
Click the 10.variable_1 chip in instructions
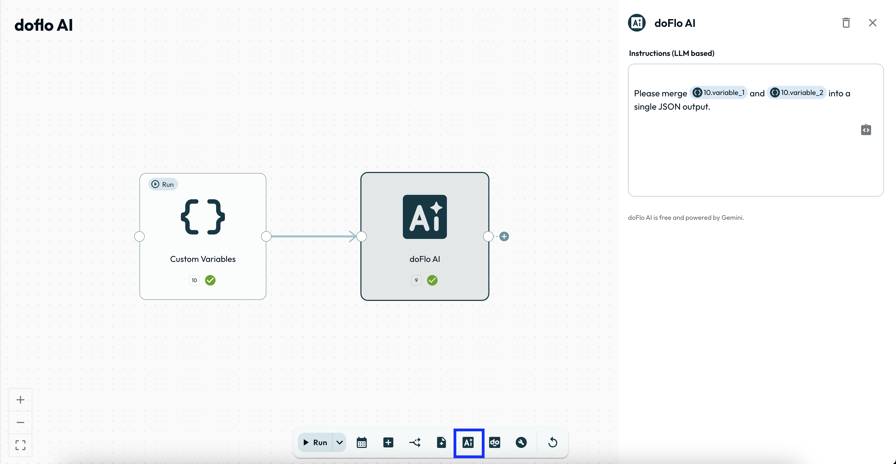[719, 92]
